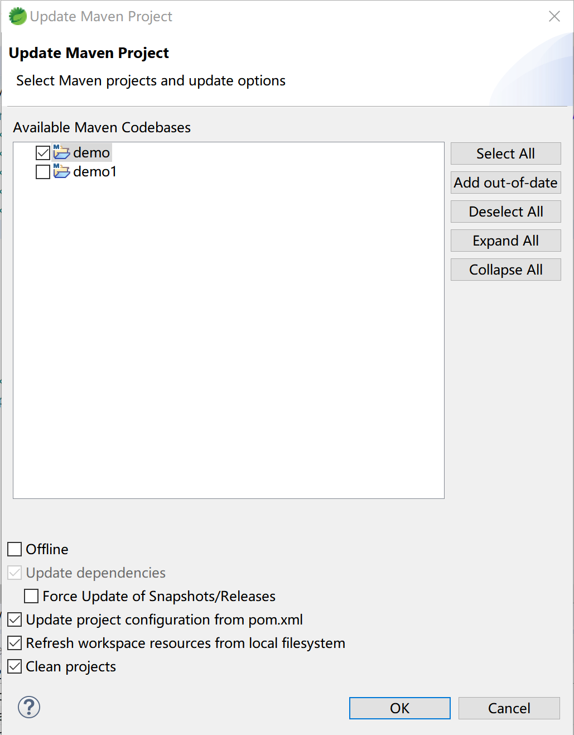Viewport: 574px width, 735px height.
Task: Collapse all codebases with Collapse All
Action: [x=505, y=270]
